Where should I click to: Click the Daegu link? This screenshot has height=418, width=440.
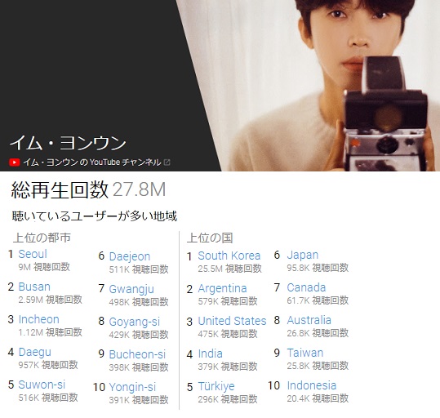(35, 353)
